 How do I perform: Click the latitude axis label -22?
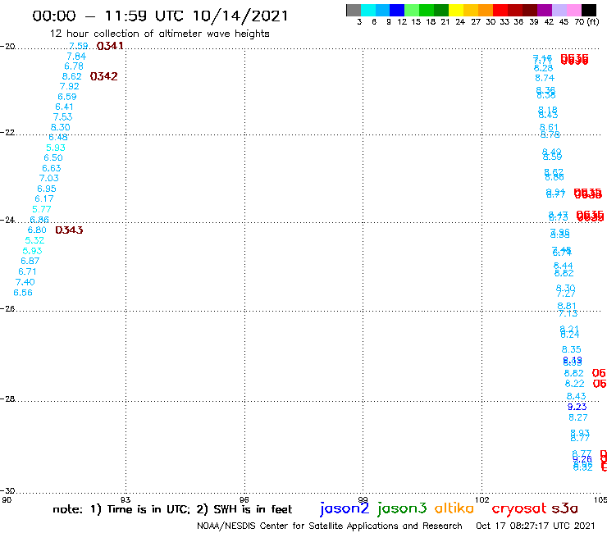pyautogui.click(x=7, y=132)
